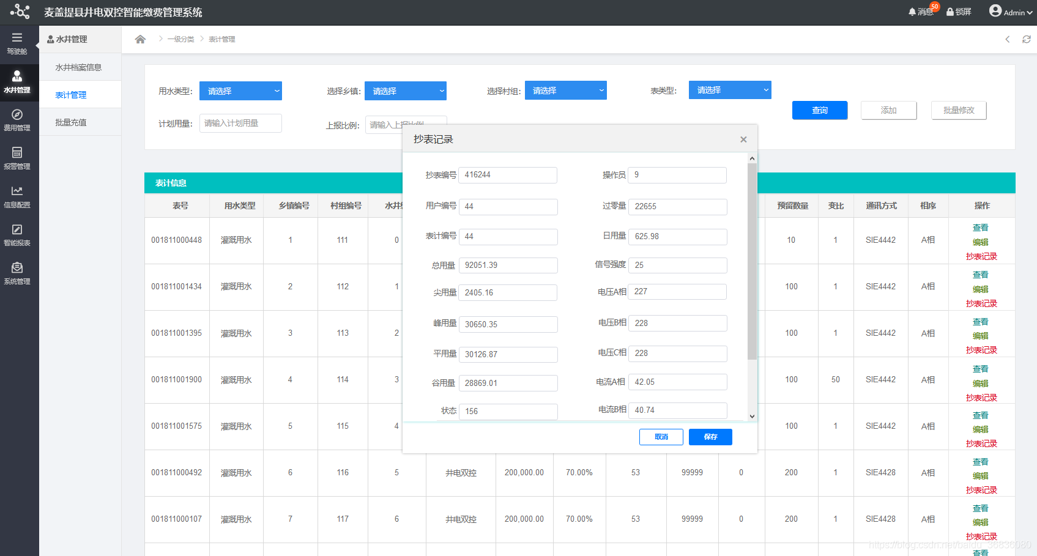Focus the 电流A相 field
The width and height of the screenshot is (1037, 556).
point(677,382)
